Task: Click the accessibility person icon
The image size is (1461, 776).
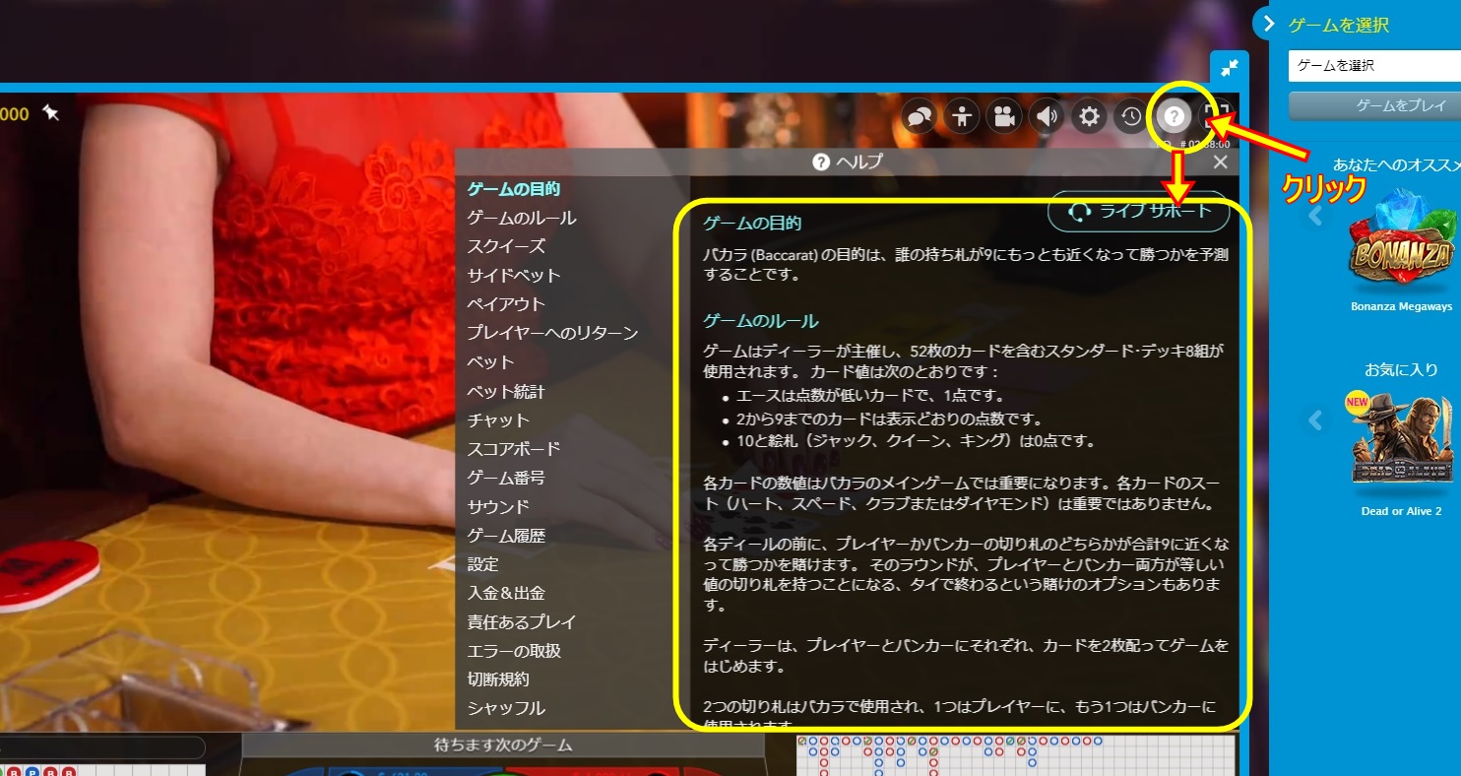Action: click(x=963, y=116)
